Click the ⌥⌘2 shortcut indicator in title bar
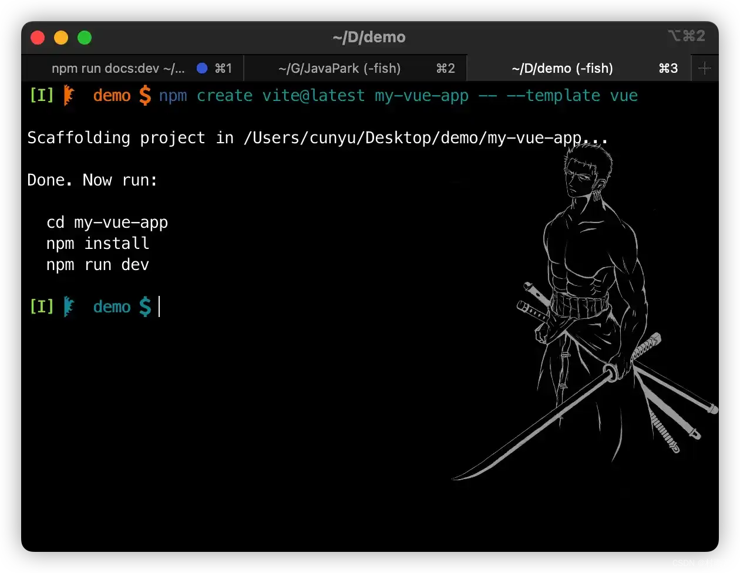 pyautogui.click(x=686, y=36)
